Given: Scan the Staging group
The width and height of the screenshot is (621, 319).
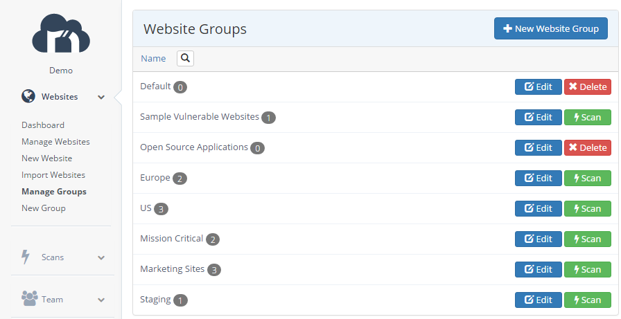Looking at the screenshot, I should pyautogui.click(x=588, y=300).
